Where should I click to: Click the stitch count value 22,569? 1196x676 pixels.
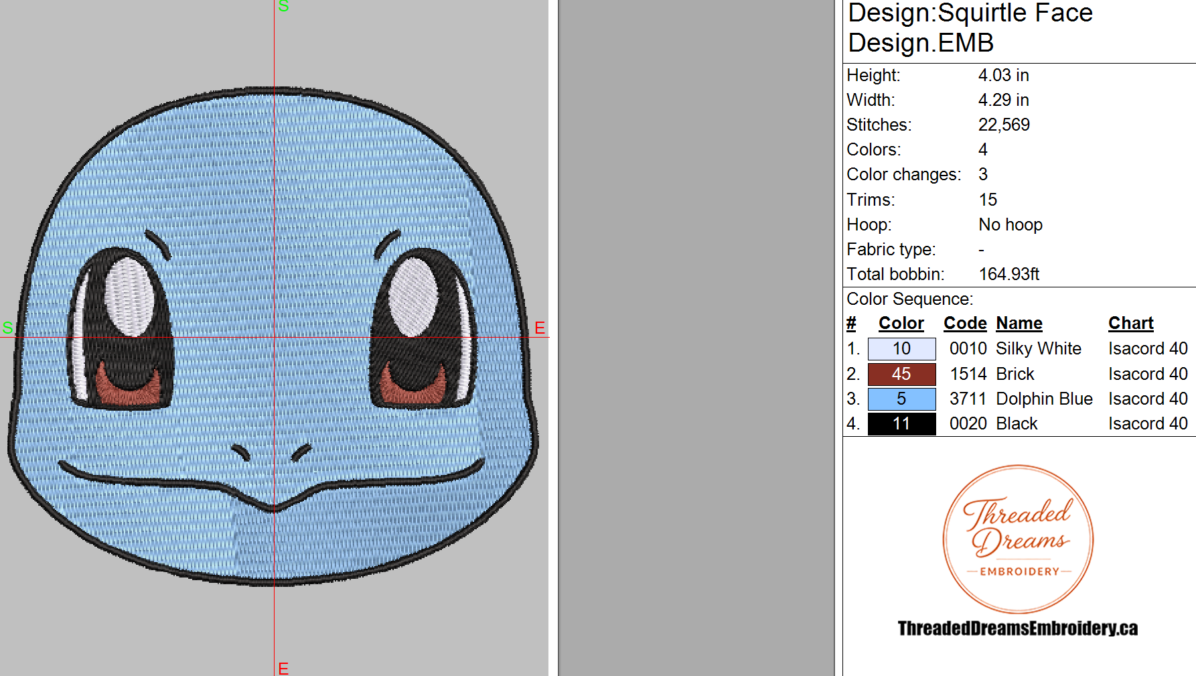[1004, 125]
